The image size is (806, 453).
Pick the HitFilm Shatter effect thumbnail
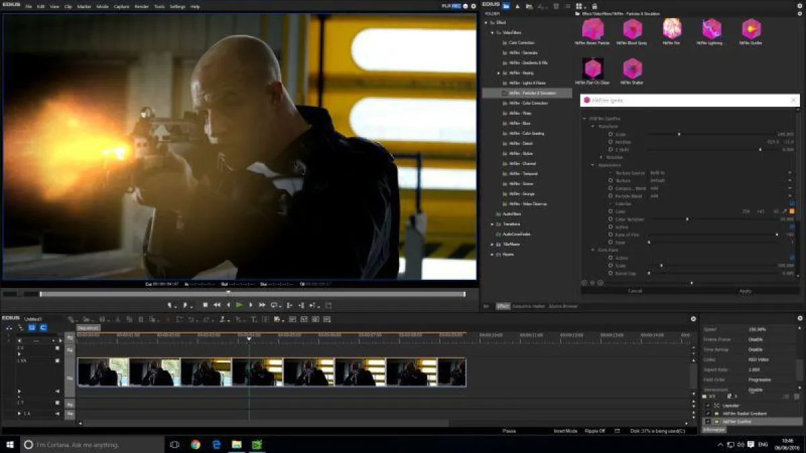[x=632, y=68]
